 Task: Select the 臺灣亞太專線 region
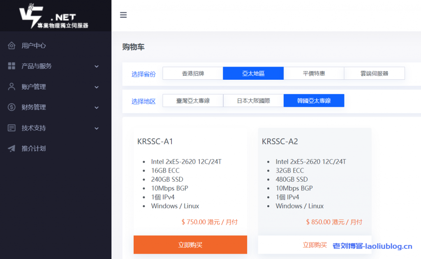192,100
